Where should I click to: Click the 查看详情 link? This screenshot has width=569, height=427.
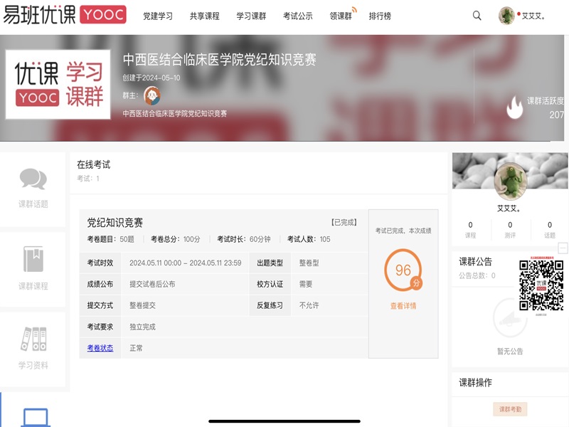pyautogui.click(x=403, y=306)
